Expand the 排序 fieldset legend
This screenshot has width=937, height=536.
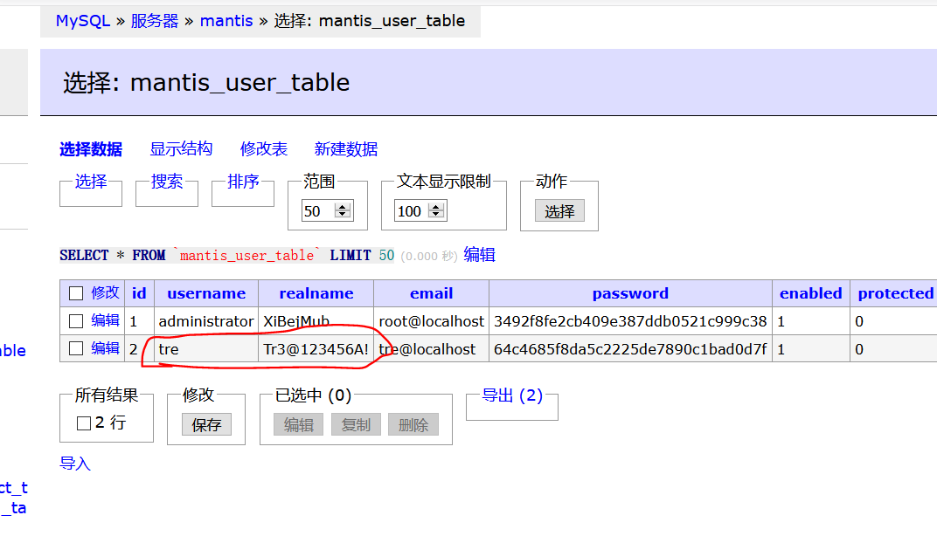[x=243, y=181]
